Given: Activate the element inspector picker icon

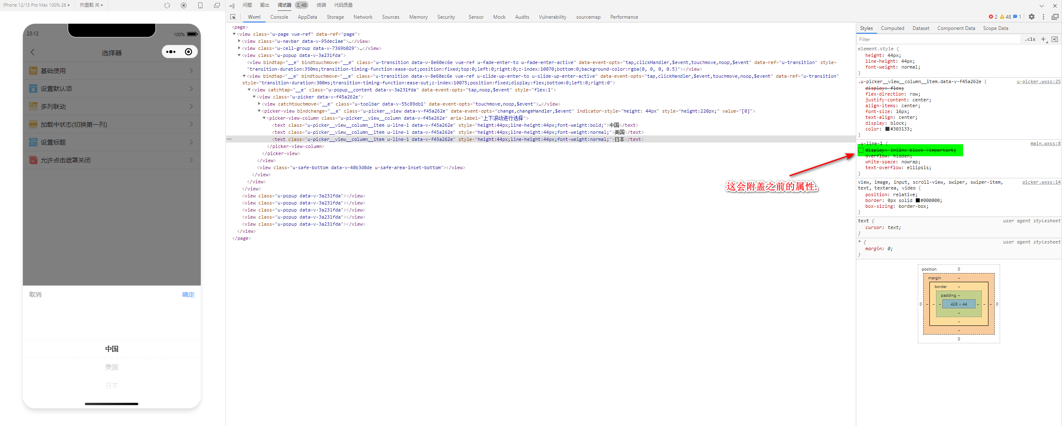Looking at the screenshot, I should coord(233,17).
